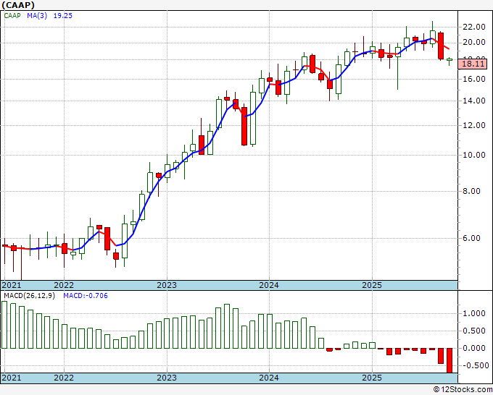Click 2021 on the price chart time axis
Viewport: 493px width, 395px height.
tap(12, 285)
